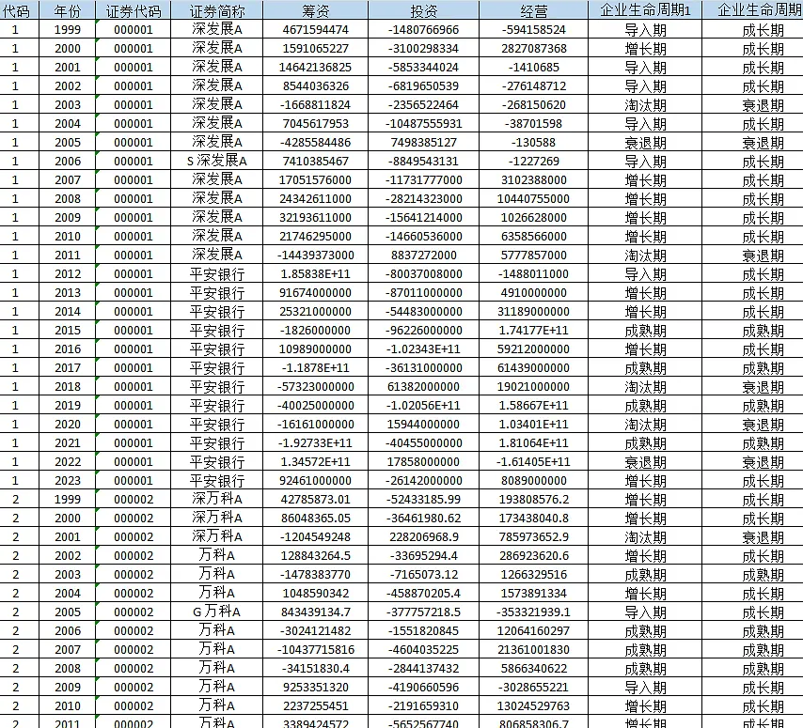Click cell with value 15944000000
Screen dimensions: 803x728
[423, 424]
